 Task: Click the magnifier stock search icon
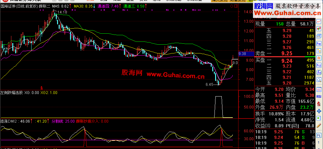click(319, 80)
